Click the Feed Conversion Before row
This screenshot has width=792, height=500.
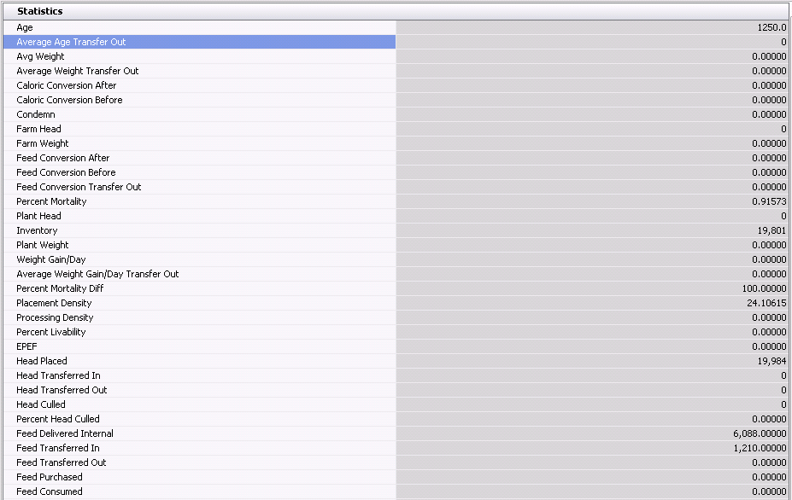66,172
